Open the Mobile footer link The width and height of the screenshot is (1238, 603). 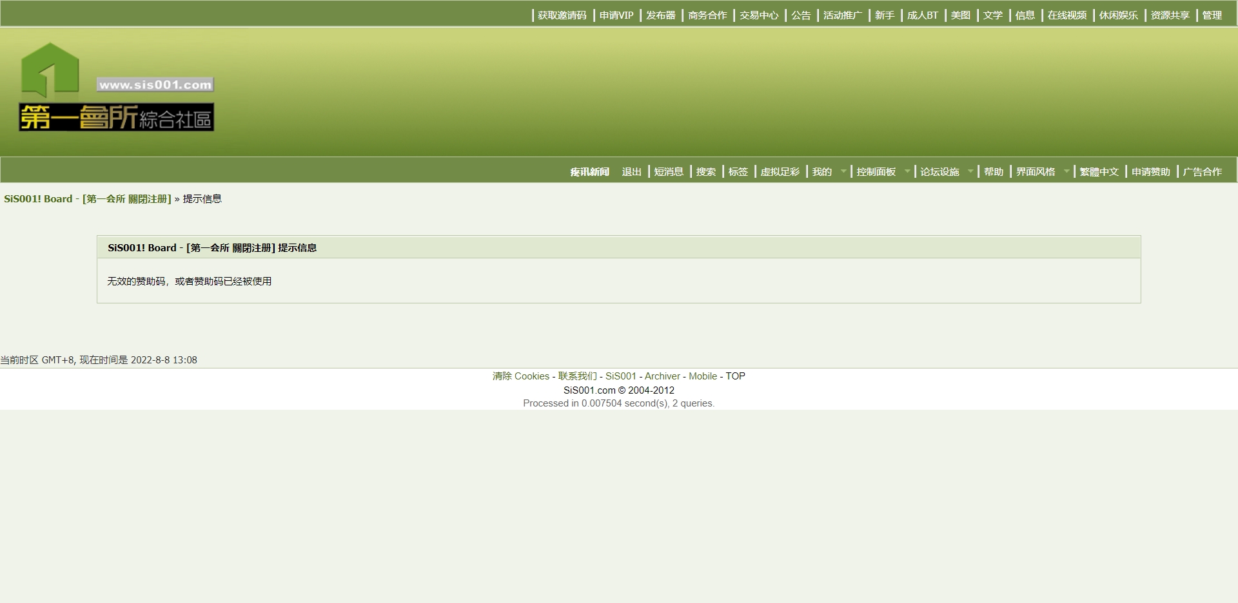click(x=703, y=376)
